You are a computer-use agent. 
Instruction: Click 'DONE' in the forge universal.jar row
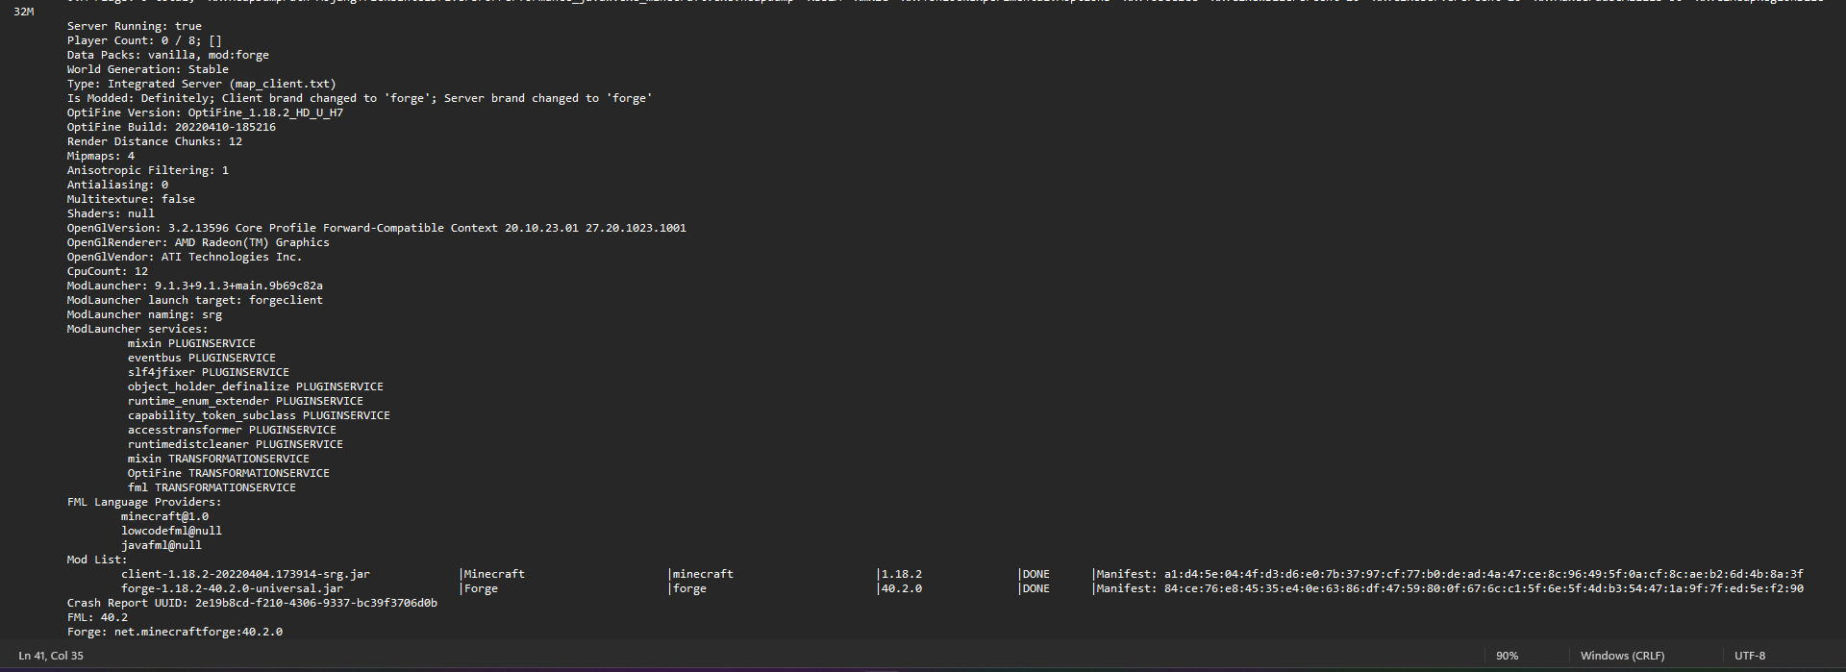pos(1035,588)
